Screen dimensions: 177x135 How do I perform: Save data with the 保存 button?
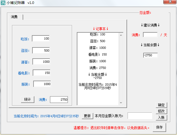[159, 127]
